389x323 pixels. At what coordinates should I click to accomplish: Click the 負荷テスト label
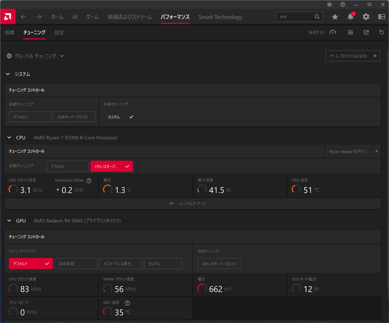click(317, 33)
